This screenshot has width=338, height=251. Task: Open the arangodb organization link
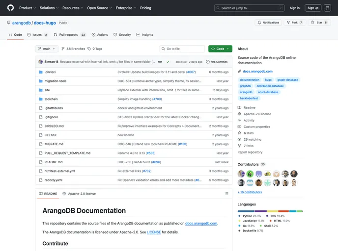click(21, 23)
